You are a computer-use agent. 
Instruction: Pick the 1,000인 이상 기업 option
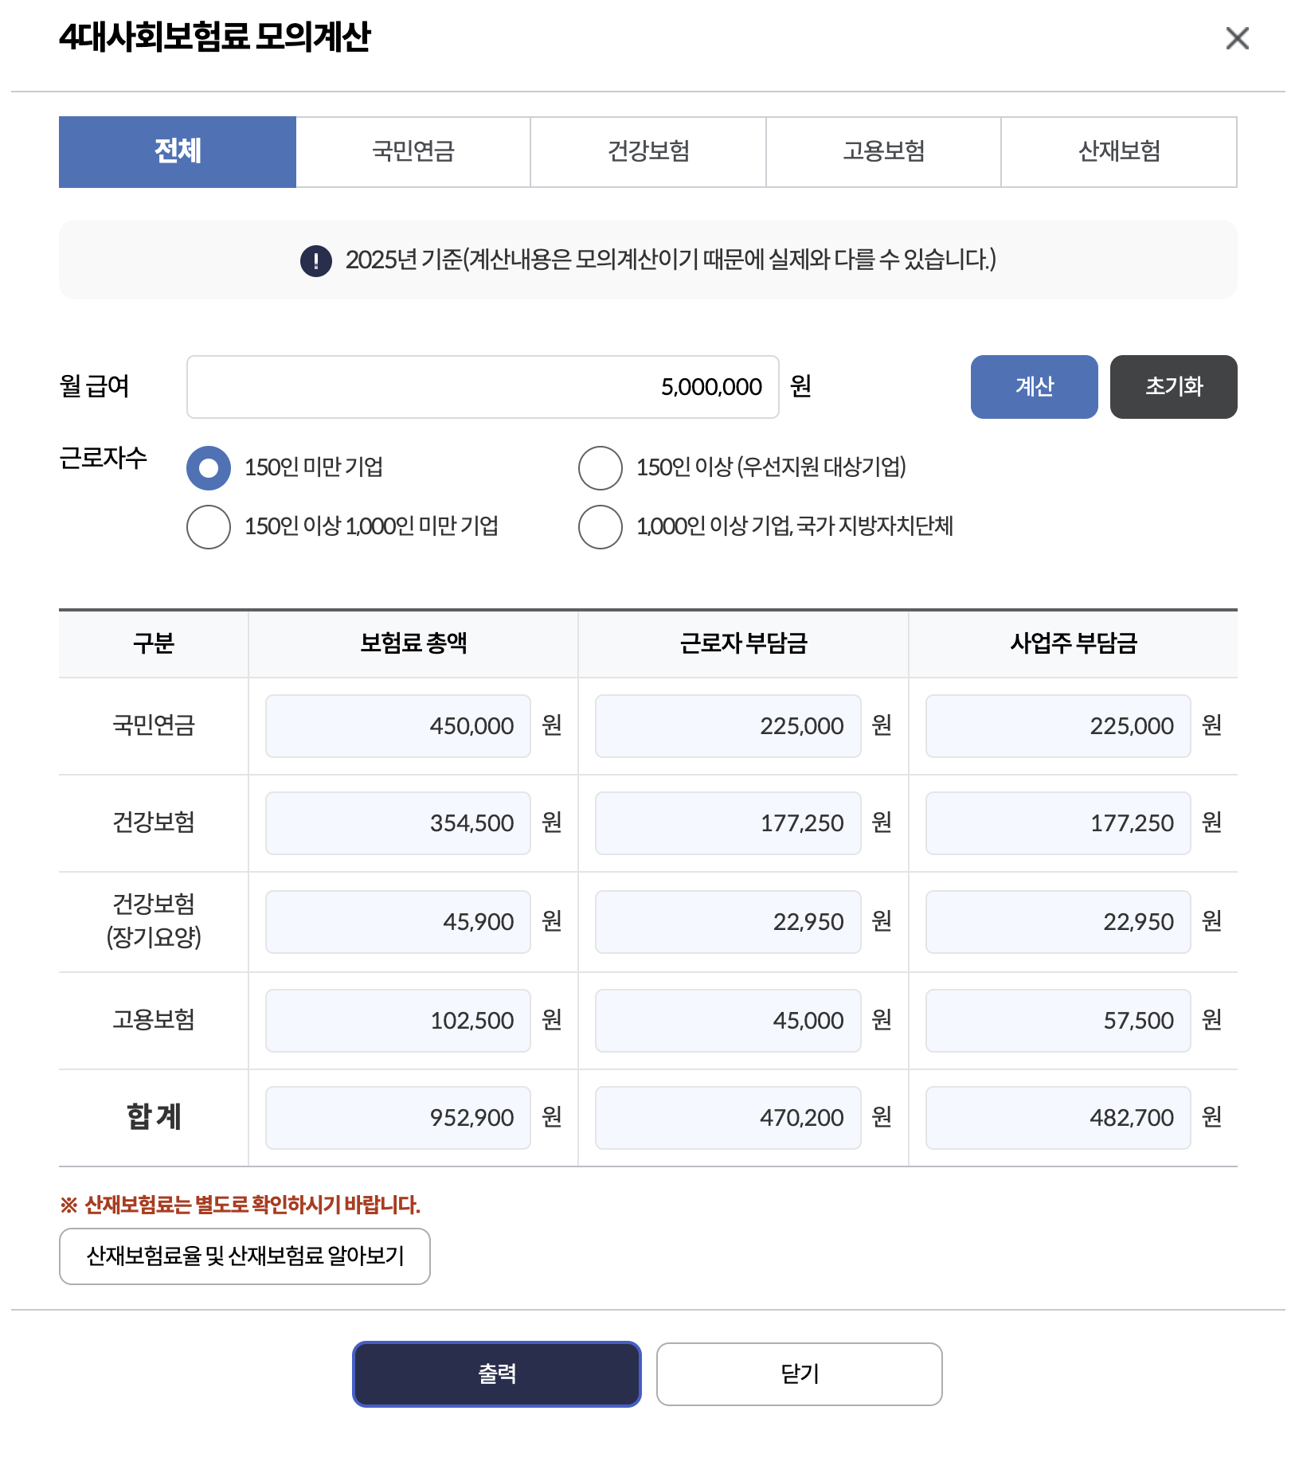coord(599,526)
